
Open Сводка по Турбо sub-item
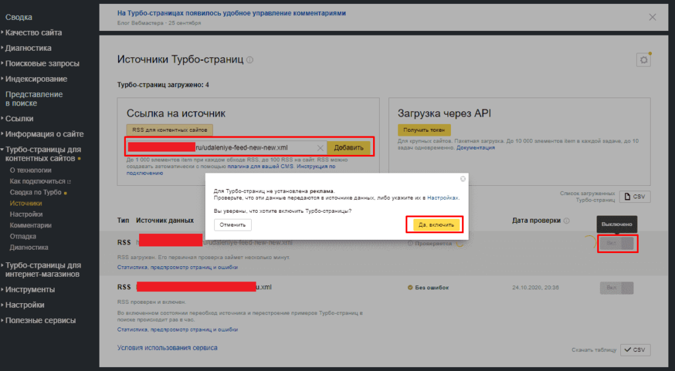pos(36,192)
